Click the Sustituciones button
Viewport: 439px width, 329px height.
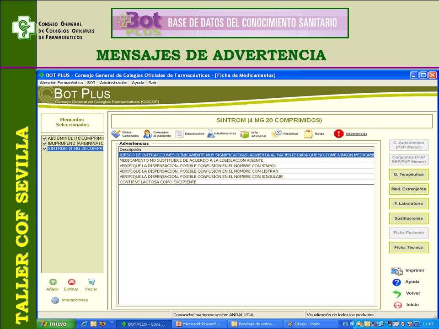point(408,218)
